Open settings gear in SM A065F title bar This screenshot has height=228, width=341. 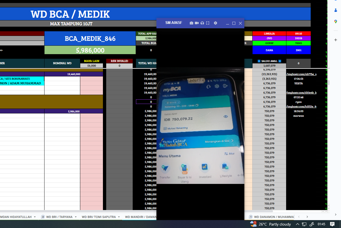tap(215, 23)
